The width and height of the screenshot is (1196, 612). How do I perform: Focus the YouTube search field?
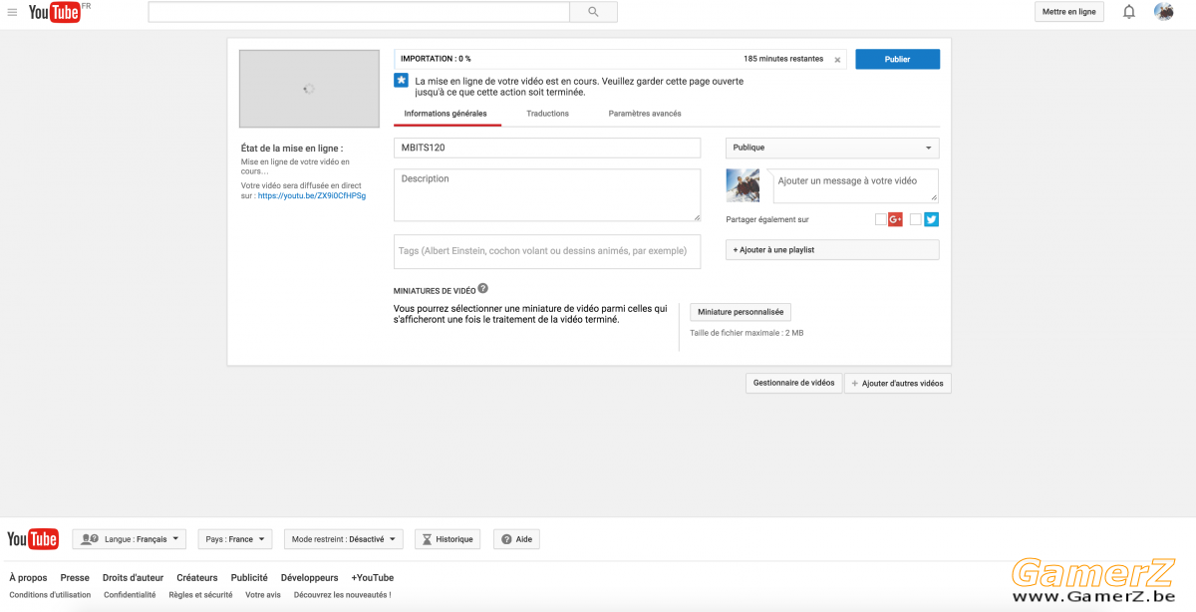pos(359,12)
